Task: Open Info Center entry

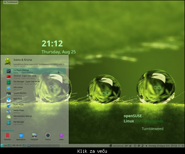Action: 35,88
